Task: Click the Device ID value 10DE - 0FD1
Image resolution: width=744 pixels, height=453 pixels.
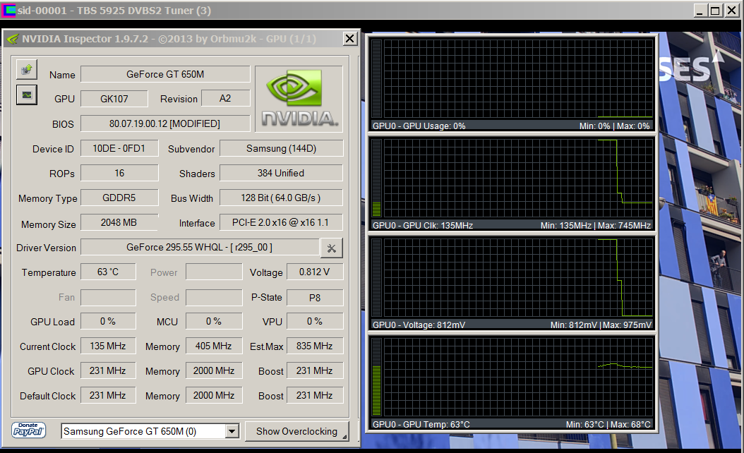Action: pyautogui.click(x=119, y=148)
